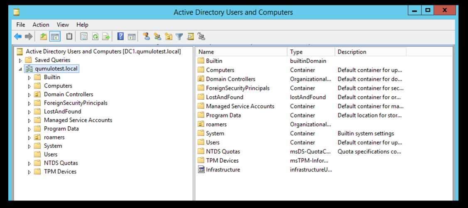Export the list using toolbar icon

click(x=106, y=37)
